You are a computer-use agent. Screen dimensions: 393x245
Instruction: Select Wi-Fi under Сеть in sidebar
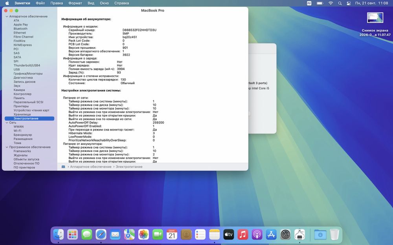point(17,131)
